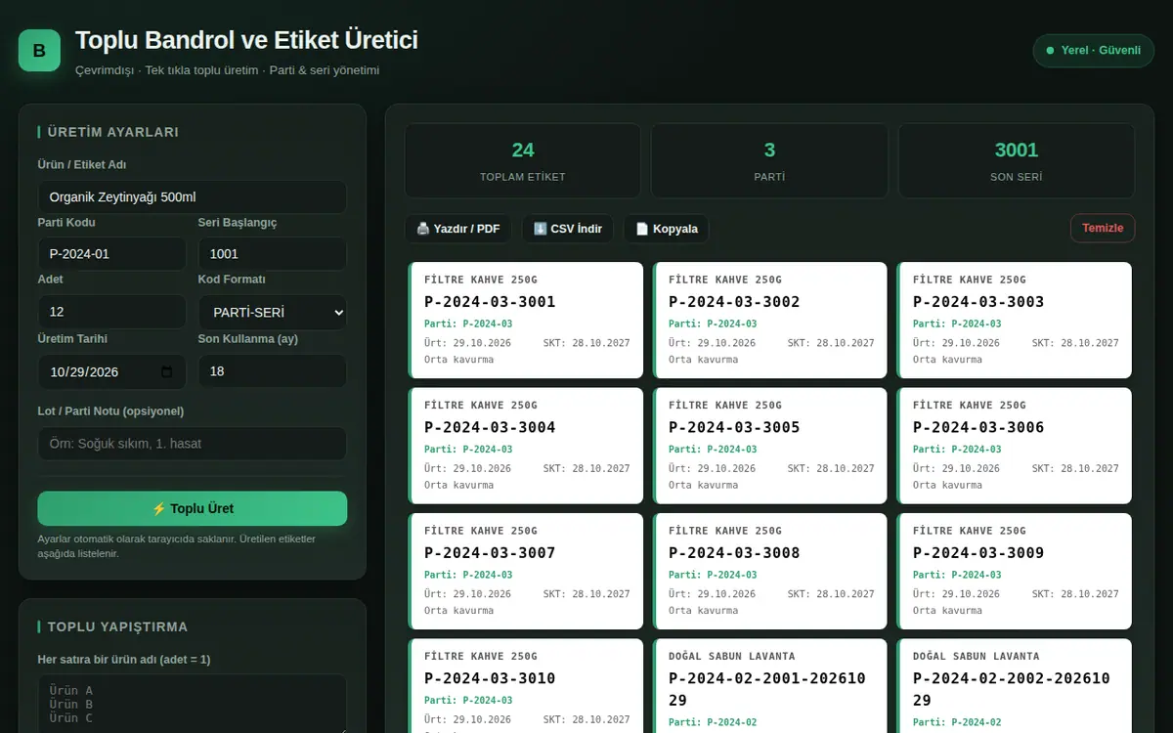Click the calendar icon in Üretim Tarihi field
The image size is (1173, 733).
pos(166,372)
